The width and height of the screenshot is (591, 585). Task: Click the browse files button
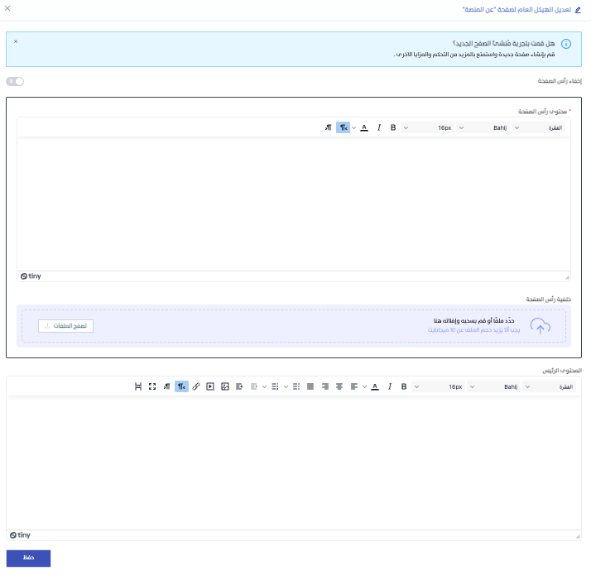(65, 326)
